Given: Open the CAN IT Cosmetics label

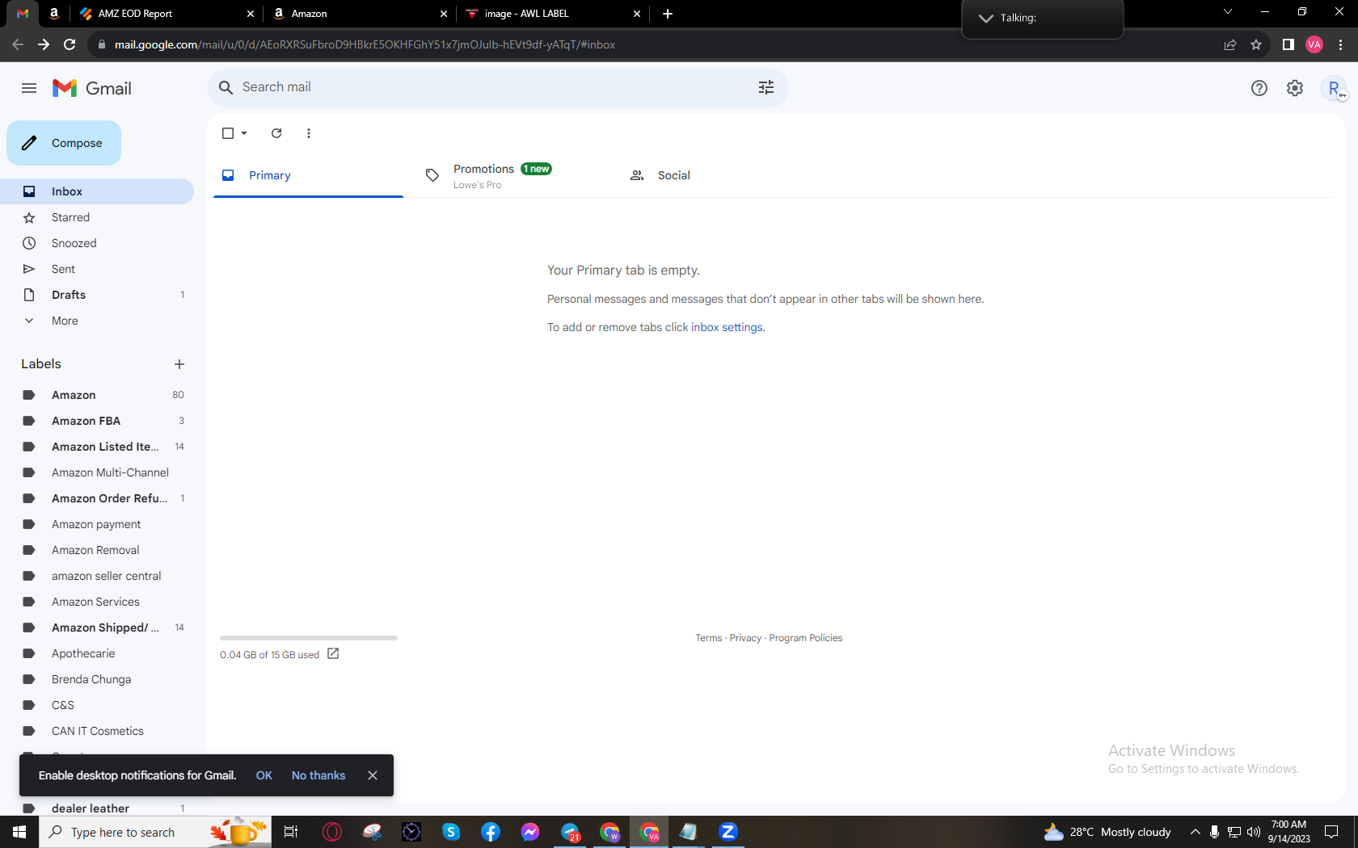Looking at the screenshot, I should tap(97, 731).
